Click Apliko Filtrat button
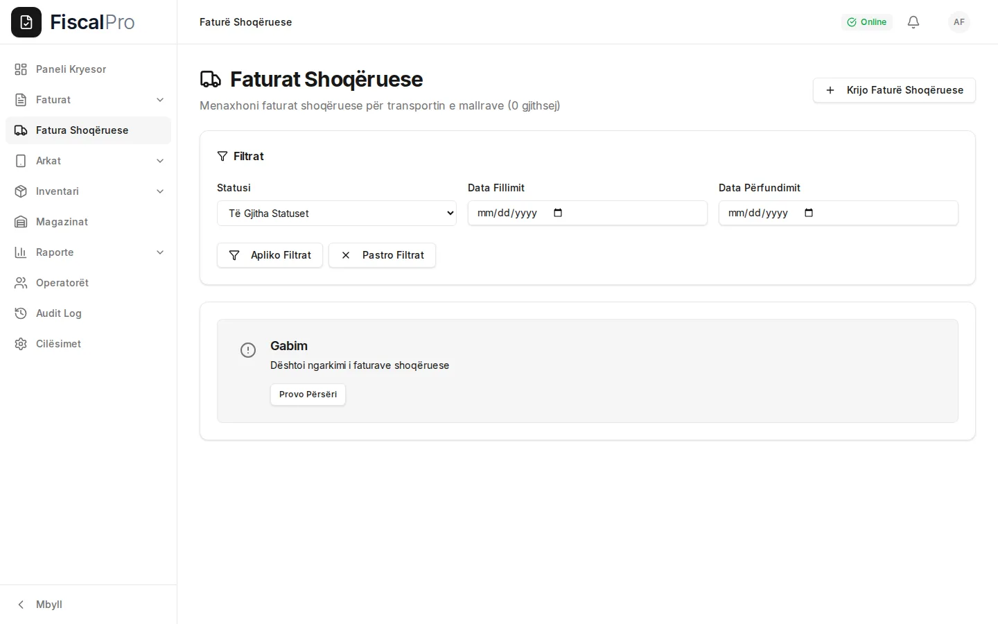Viewport: 998px width, 624px height. (270, 255)
